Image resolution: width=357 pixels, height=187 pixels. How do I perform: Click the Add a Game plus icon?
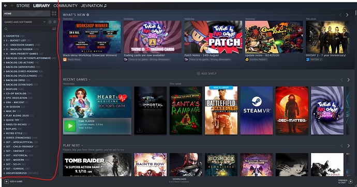(6, 181)
